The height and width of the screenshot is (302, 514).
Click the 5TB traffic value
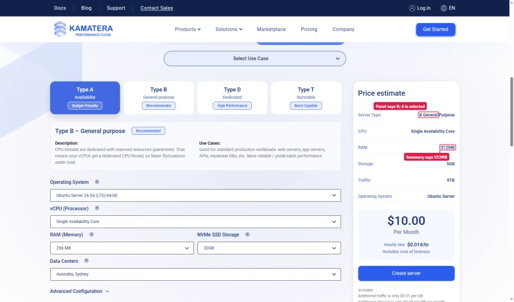(451, 180)
